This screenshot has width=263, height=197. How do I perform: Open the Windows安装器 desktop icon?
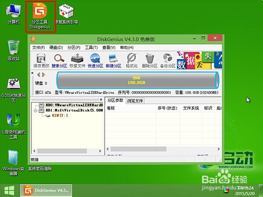click(x=14, y=163)
